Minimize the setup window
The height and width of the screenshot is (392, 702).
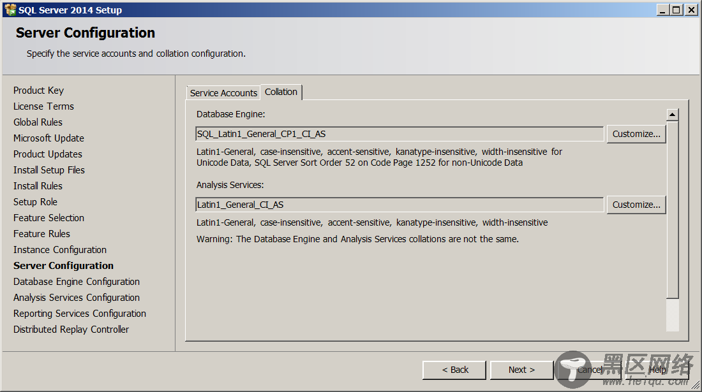662,10
